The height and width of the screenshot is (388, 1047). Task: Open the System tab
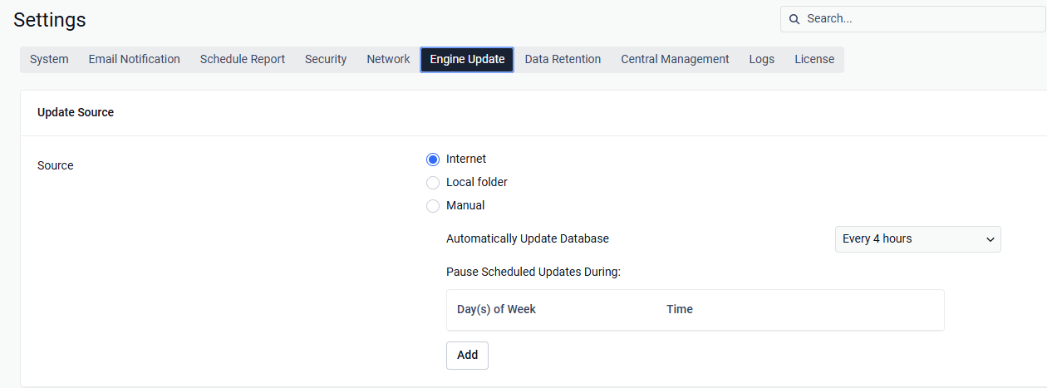49,60
